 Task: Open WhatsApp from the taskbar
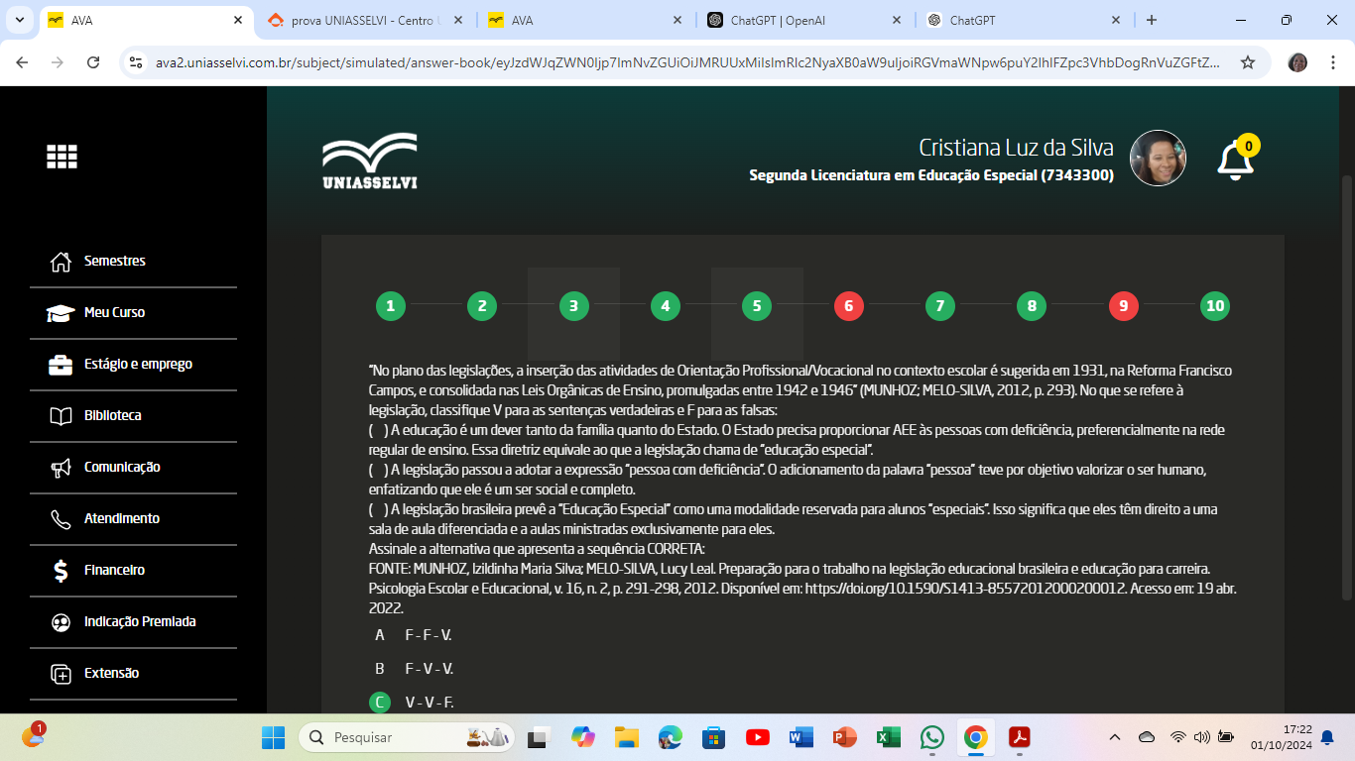point(931,737)
